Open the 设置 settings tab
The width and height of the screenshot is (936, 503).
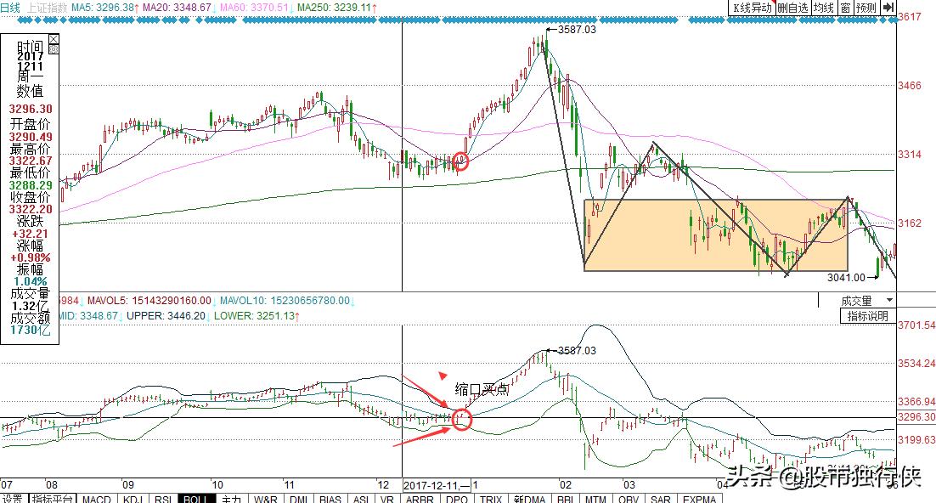pyautogui.click(x=12, y=498)
